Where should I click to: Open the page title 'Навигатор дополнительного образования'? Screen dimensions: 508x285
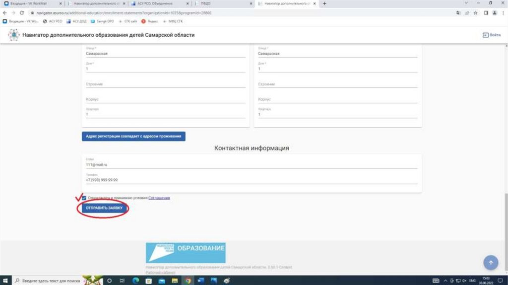tap(109, 35)
